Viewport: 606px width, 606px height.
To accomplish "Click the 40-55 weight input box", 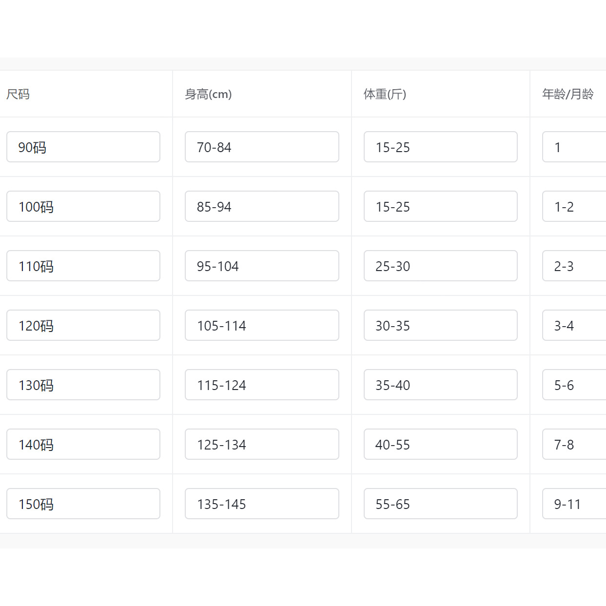I will [440, 444].
